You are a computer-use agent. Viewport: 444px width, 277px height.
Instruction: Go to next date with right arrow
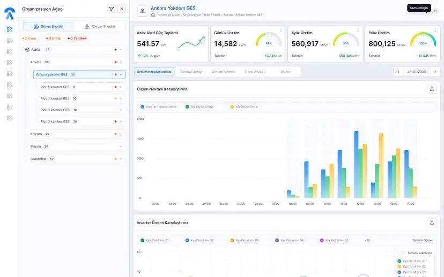(435, 72)
